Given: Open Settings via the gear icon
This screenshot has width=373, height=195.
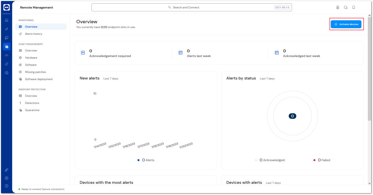Looking at the screenshot, I should [6, 178].
